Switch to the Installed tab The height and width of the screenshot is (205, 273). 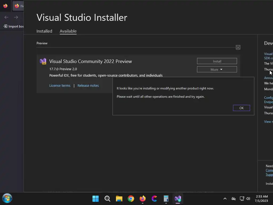click(44, 31)
